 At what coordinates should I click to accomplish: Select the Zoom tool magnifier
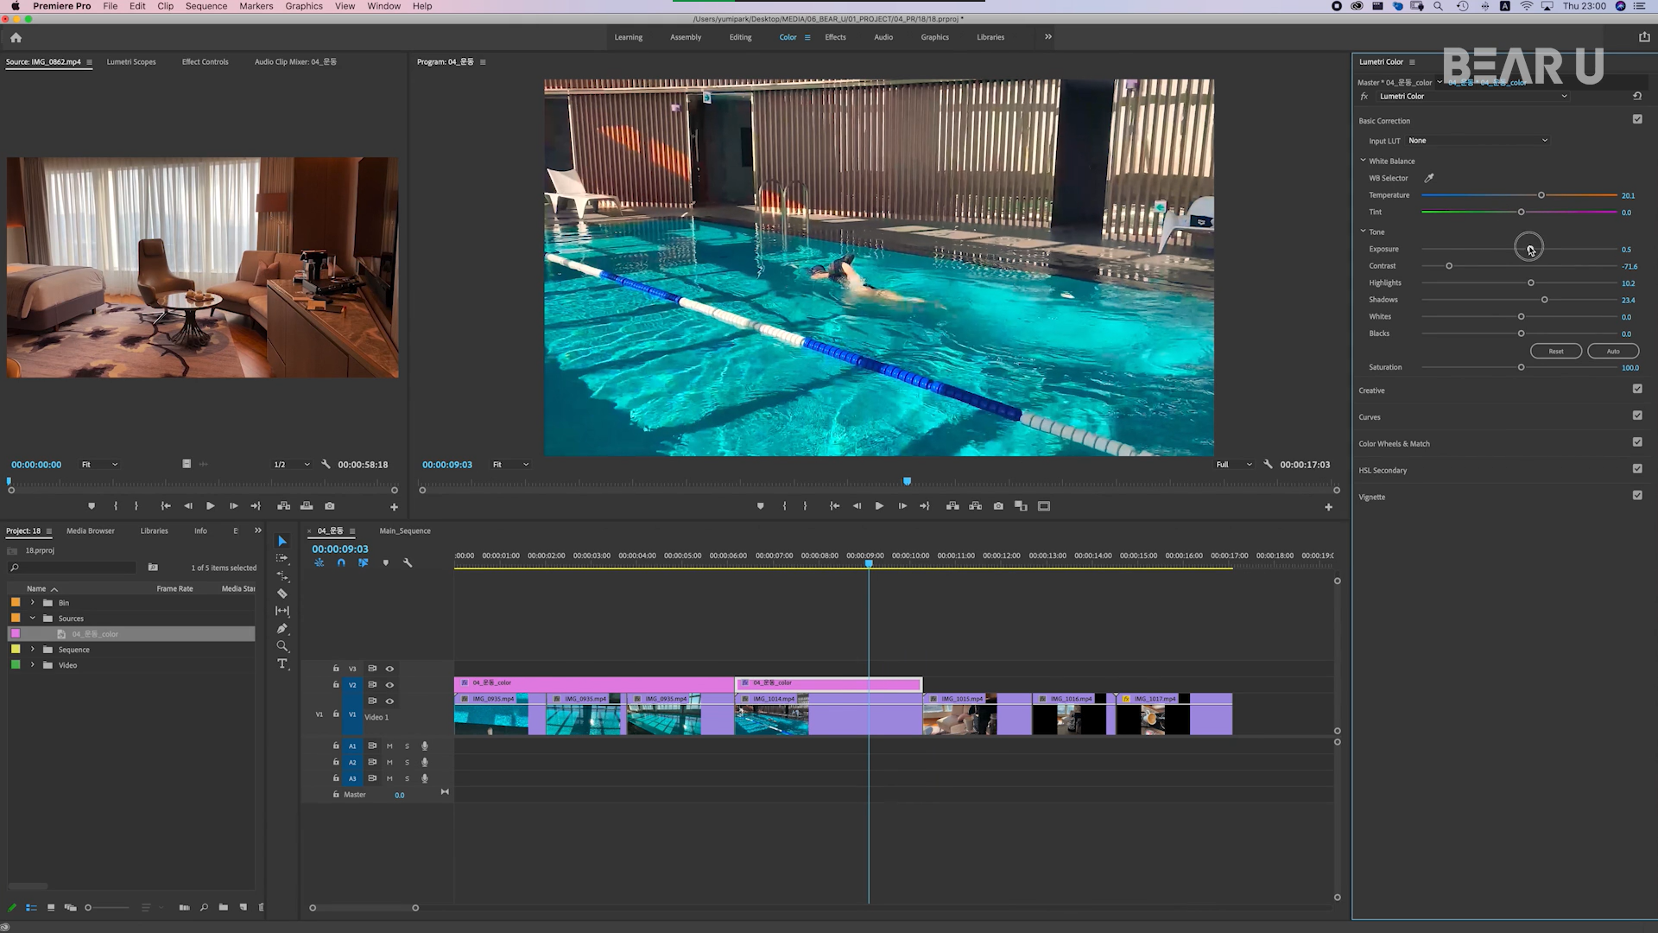click(282, 646)
